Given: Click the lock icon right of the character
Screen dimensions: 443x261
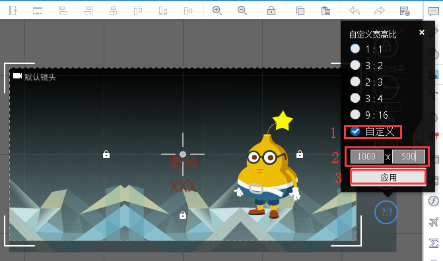Looking at the screenshot, I should pyautogui.click(x=300, y=154).
